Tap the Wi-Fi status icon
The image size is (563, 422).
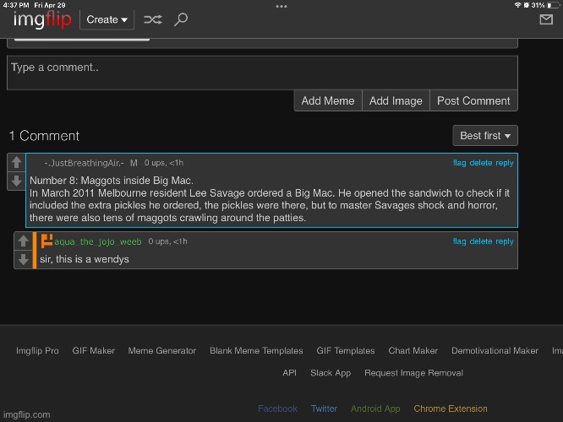[517, 5]
